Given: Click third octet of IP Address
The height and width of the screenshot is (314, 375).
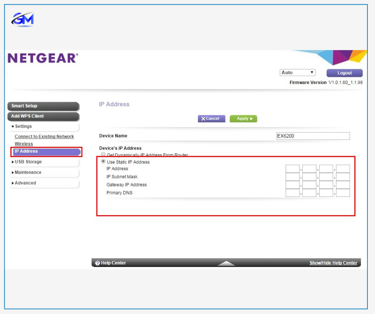Looking at the screenshot, I should (x=326, y=169).
